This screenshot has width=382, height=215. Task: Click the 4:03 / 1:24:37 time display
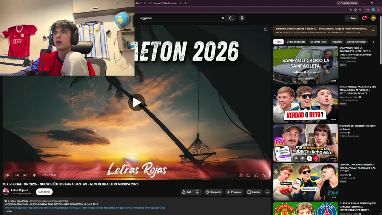tap(49, 175)
